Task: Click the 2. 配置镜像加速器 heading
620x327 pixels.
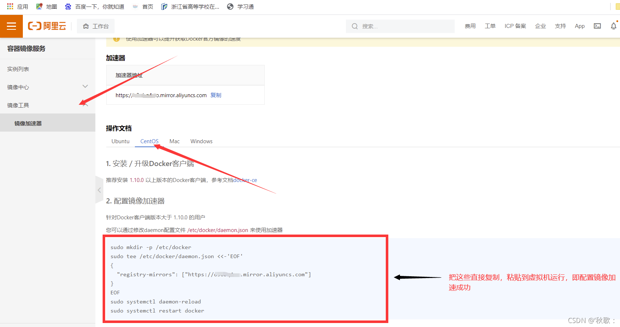Action: click(x=135, y=201)
